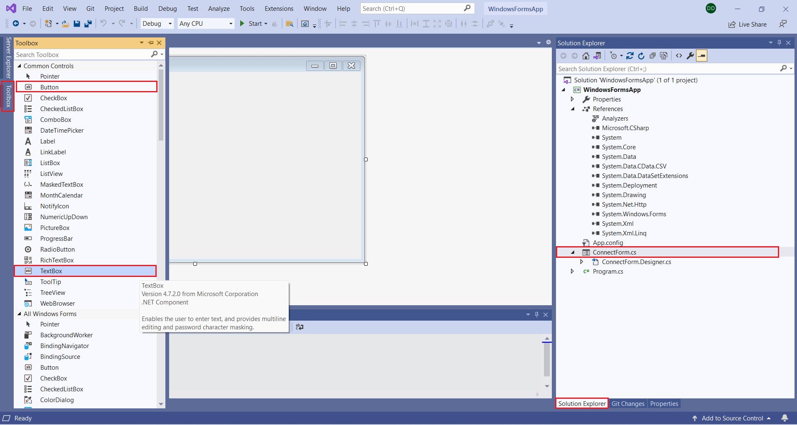Open the Any CPU platform dropdown

pos(206,24)
